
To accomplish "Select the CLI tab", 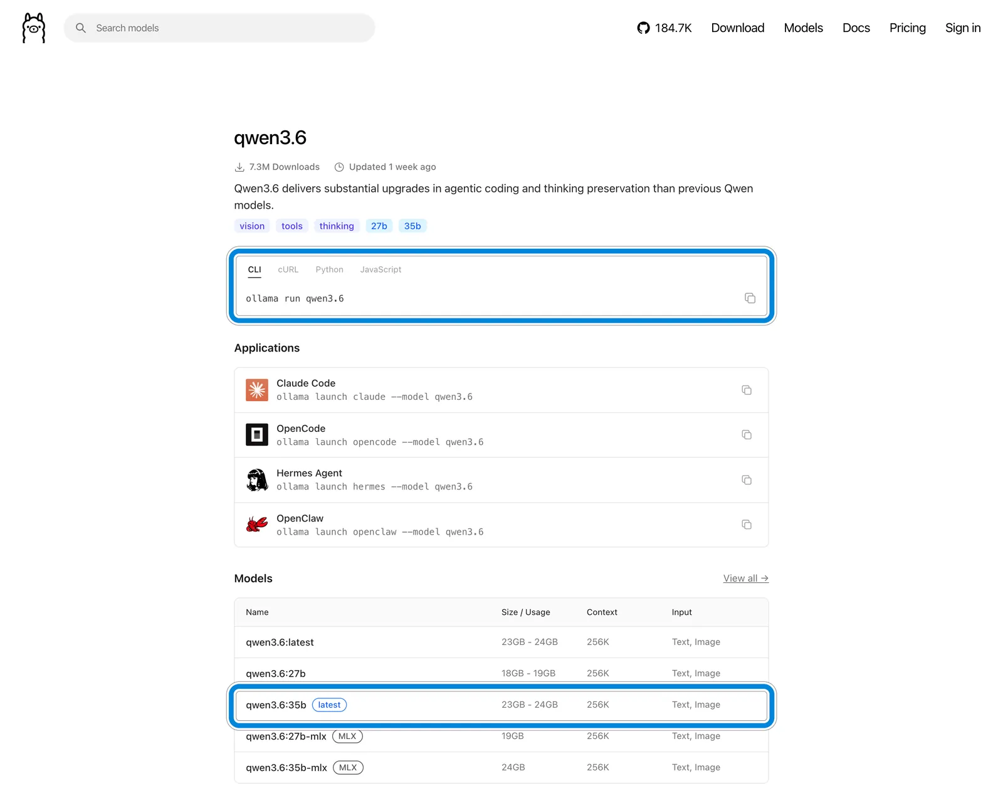I will [255, 270].
